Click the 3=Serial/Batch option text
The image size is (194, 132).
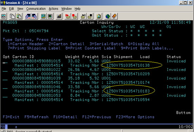click(106, 44)
